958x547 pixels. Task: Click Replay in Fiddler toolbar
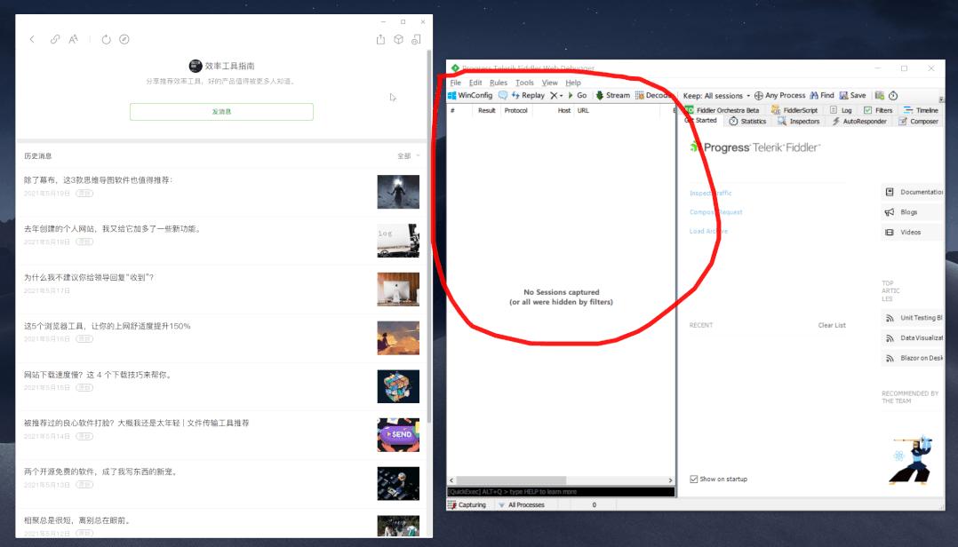point(528,95)
